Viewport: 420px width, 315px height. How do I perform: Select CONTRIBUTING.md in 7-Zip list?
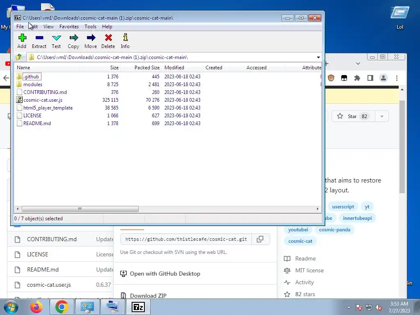click(x=45, y=92)
